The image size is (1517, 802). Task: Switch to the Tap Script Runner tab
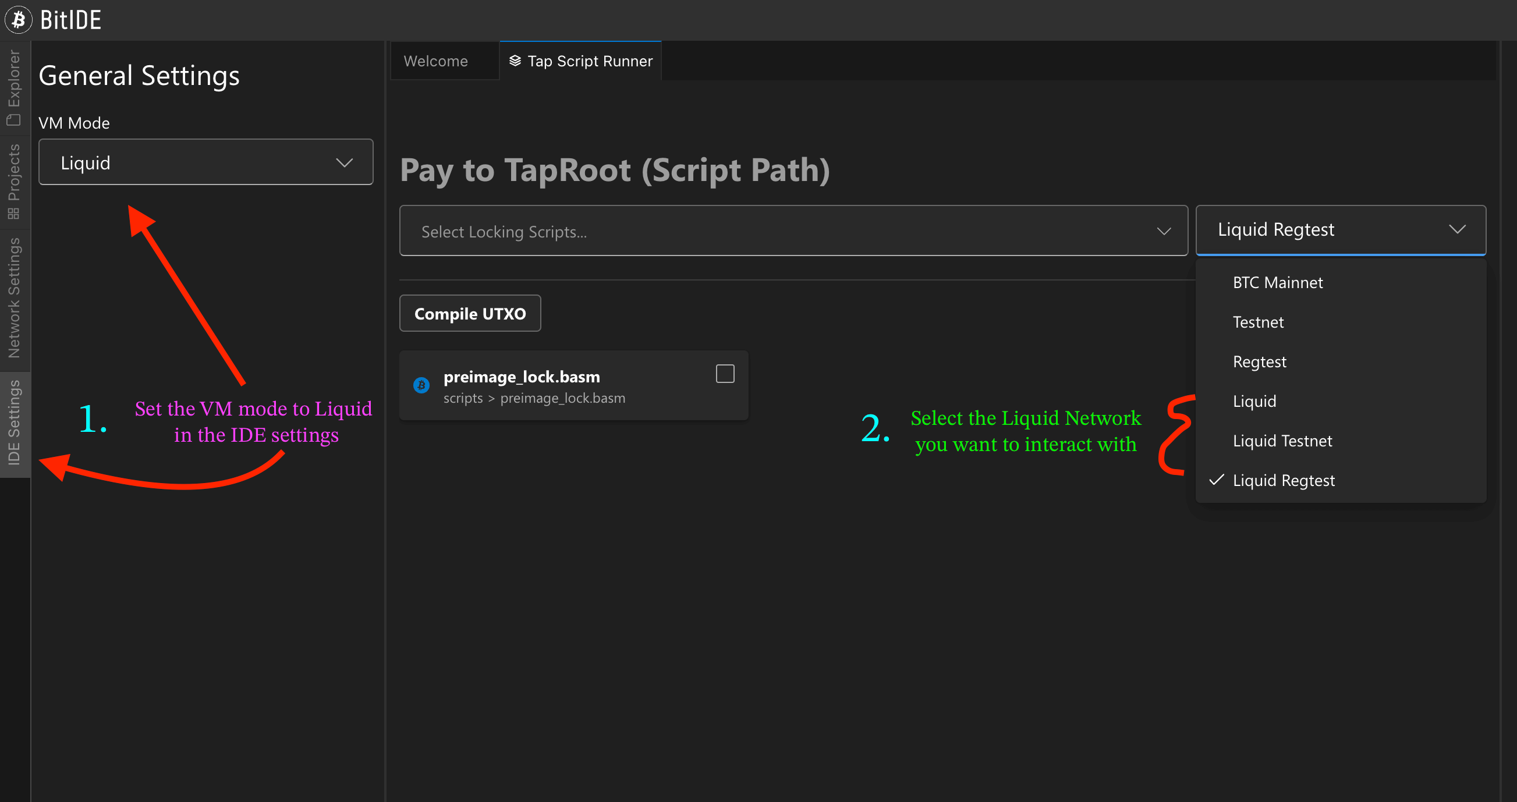click(580, 61)
